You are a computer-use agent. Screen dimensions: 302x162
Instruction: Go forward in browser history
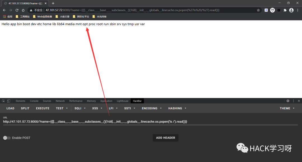click(x=11, y=10)
